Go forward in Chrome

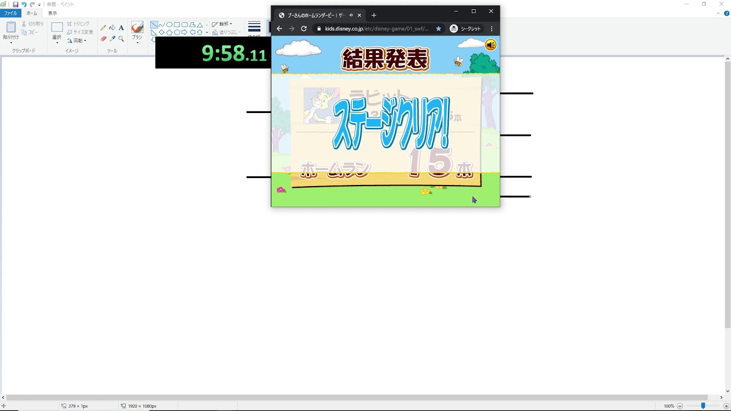tap(291, 29)
